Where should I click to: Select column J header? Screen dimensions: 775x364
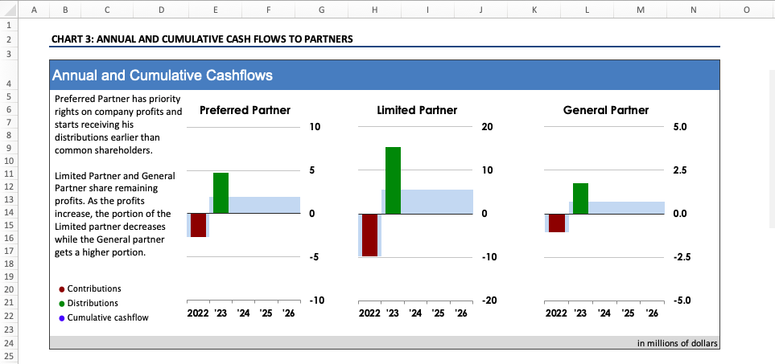point(481,10)
